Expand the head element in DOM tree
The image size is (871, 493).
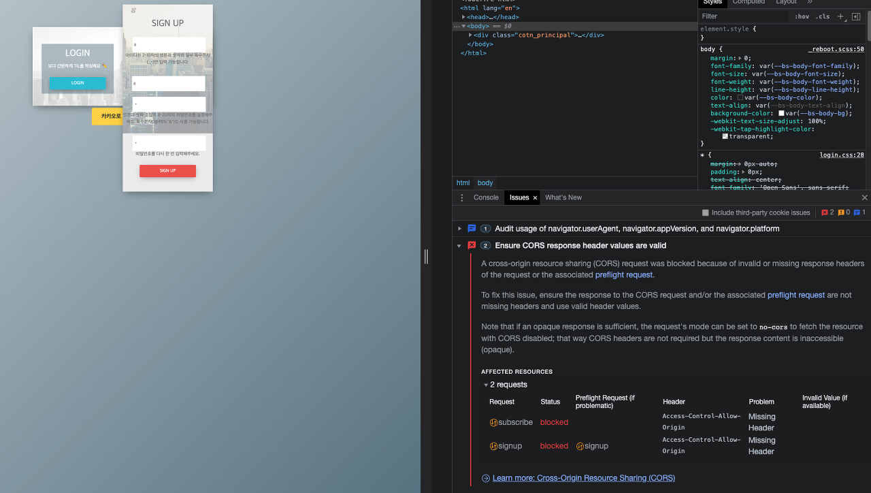pos(464,17)
